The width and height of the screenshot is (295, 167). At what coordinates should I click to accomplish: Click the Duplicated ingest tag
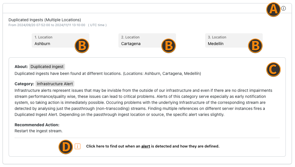(47, 67)
